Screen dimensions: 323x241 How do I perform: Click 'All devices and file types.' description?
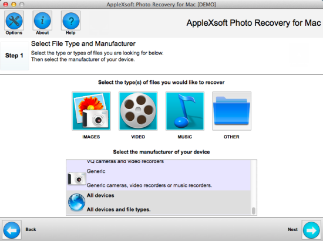pos(119,209)
